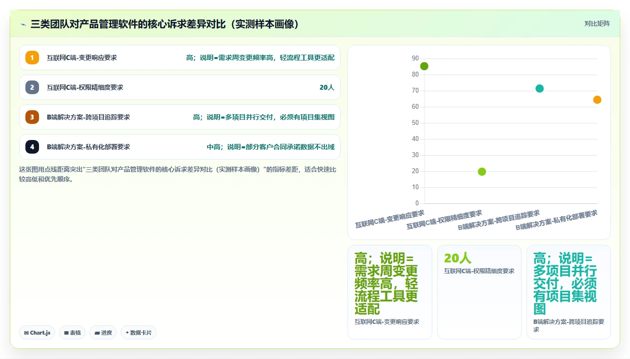Click x-axis label 互联网C端-变更响应要求

point(390,219)
